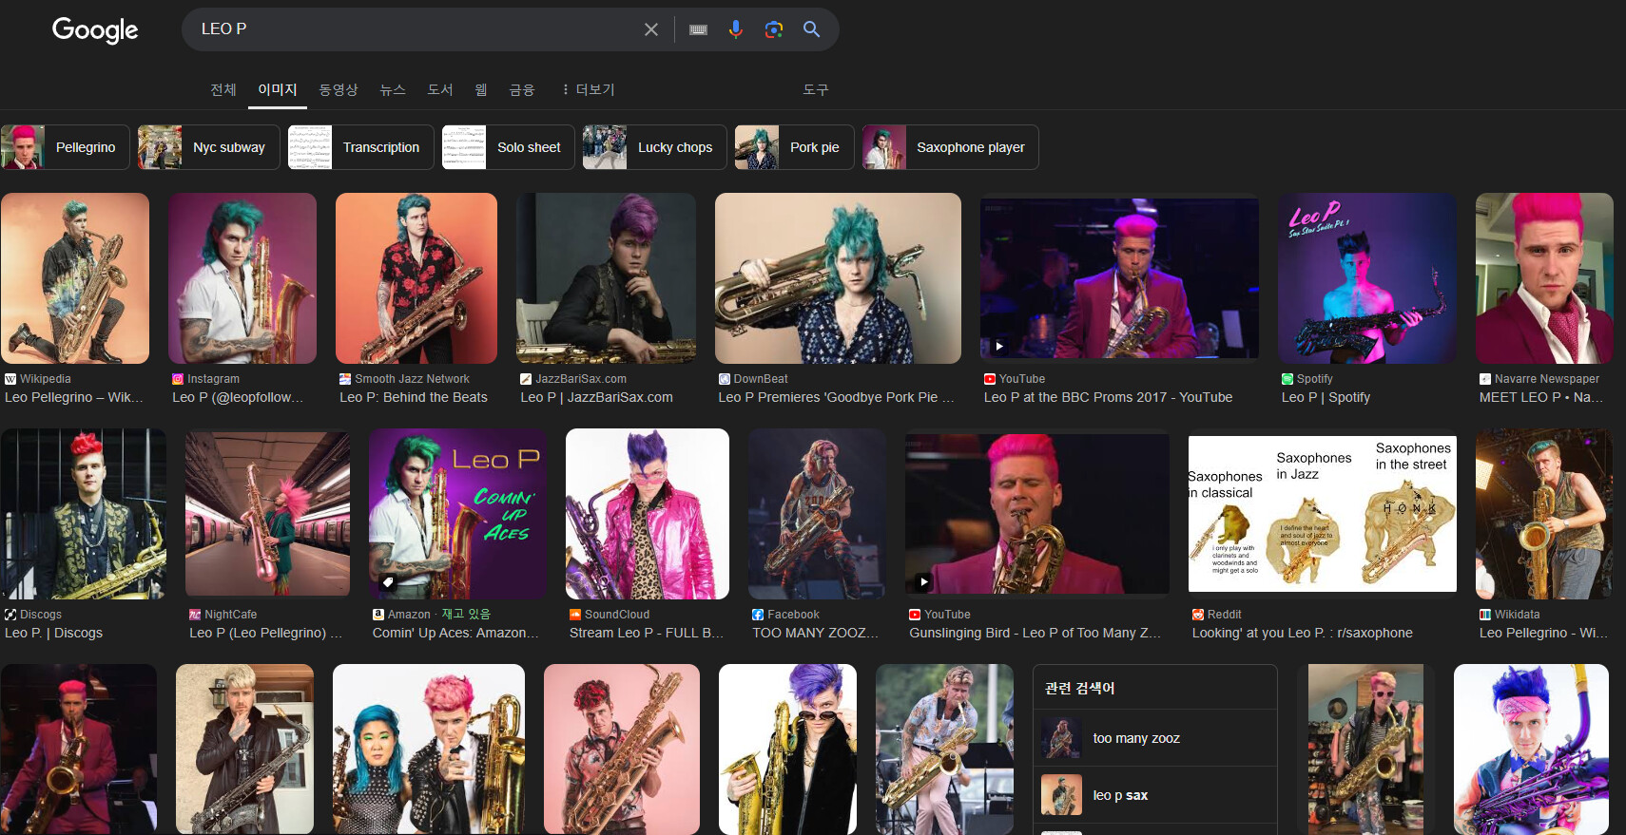
Task: Play the BBC Proms 2017 video thumbnail
Action: click(1119, 278)
